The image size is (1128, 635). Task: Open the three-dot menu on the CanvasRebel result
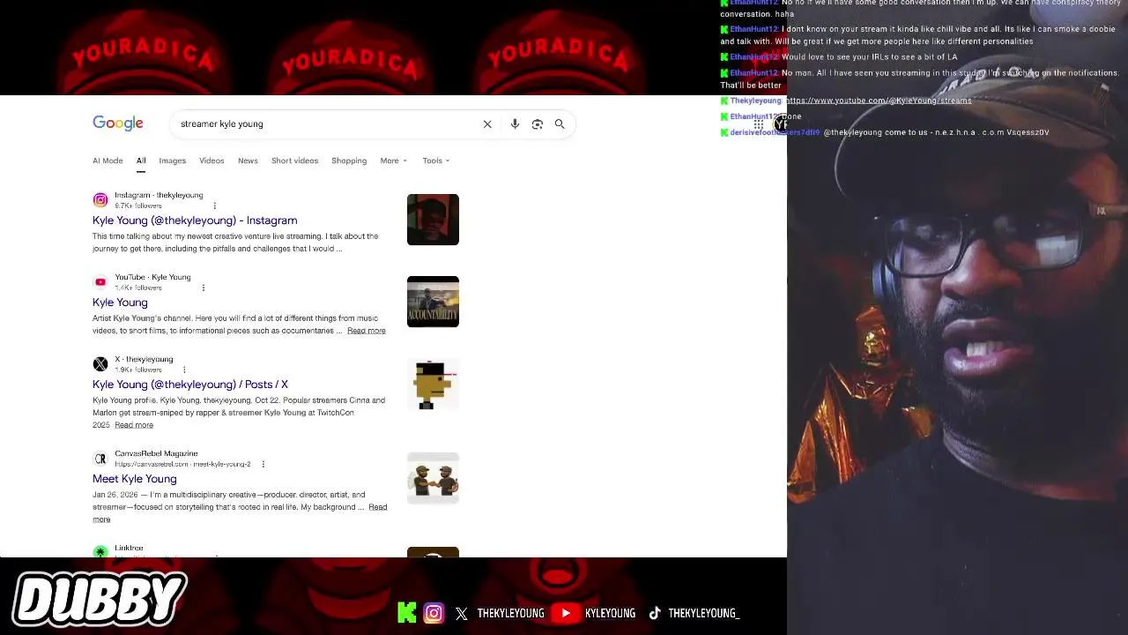point(263,464)
